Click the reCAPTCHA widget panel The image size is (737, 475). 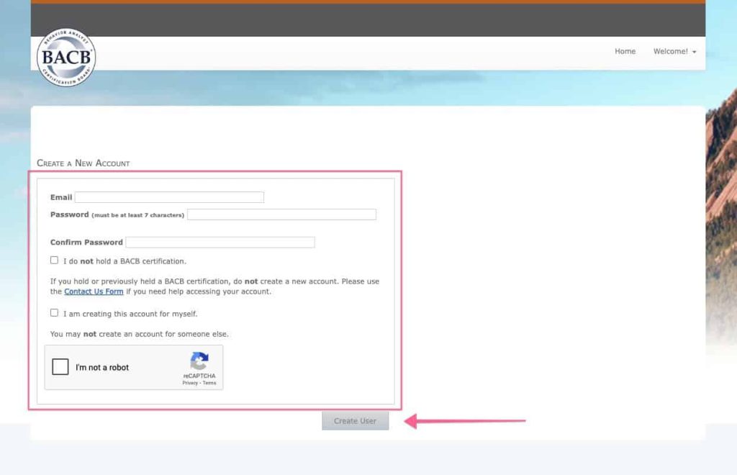click(134, 367)
